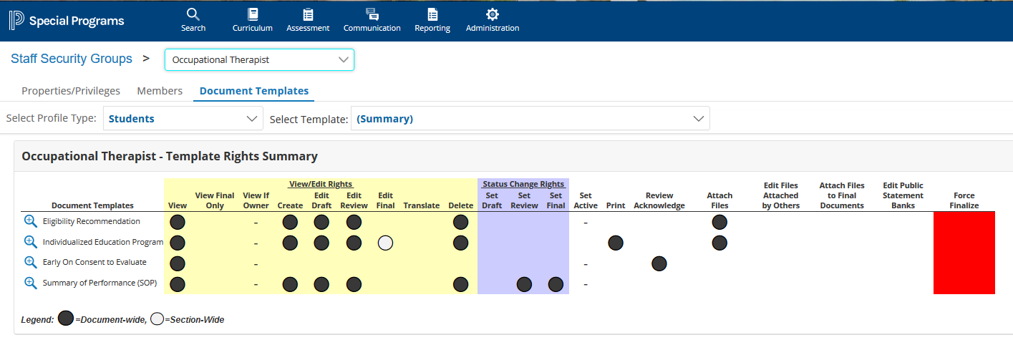Toggle Edit Final circle for Individualized Education Program
Screen dimensions: 1013x350
point(385,243)
